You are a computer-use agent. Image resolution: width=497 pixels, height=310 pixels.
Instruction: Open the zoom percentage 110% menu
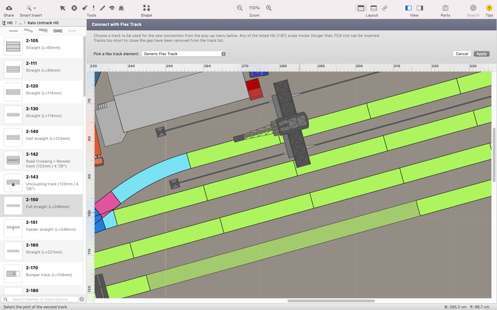tap(254, 8)
